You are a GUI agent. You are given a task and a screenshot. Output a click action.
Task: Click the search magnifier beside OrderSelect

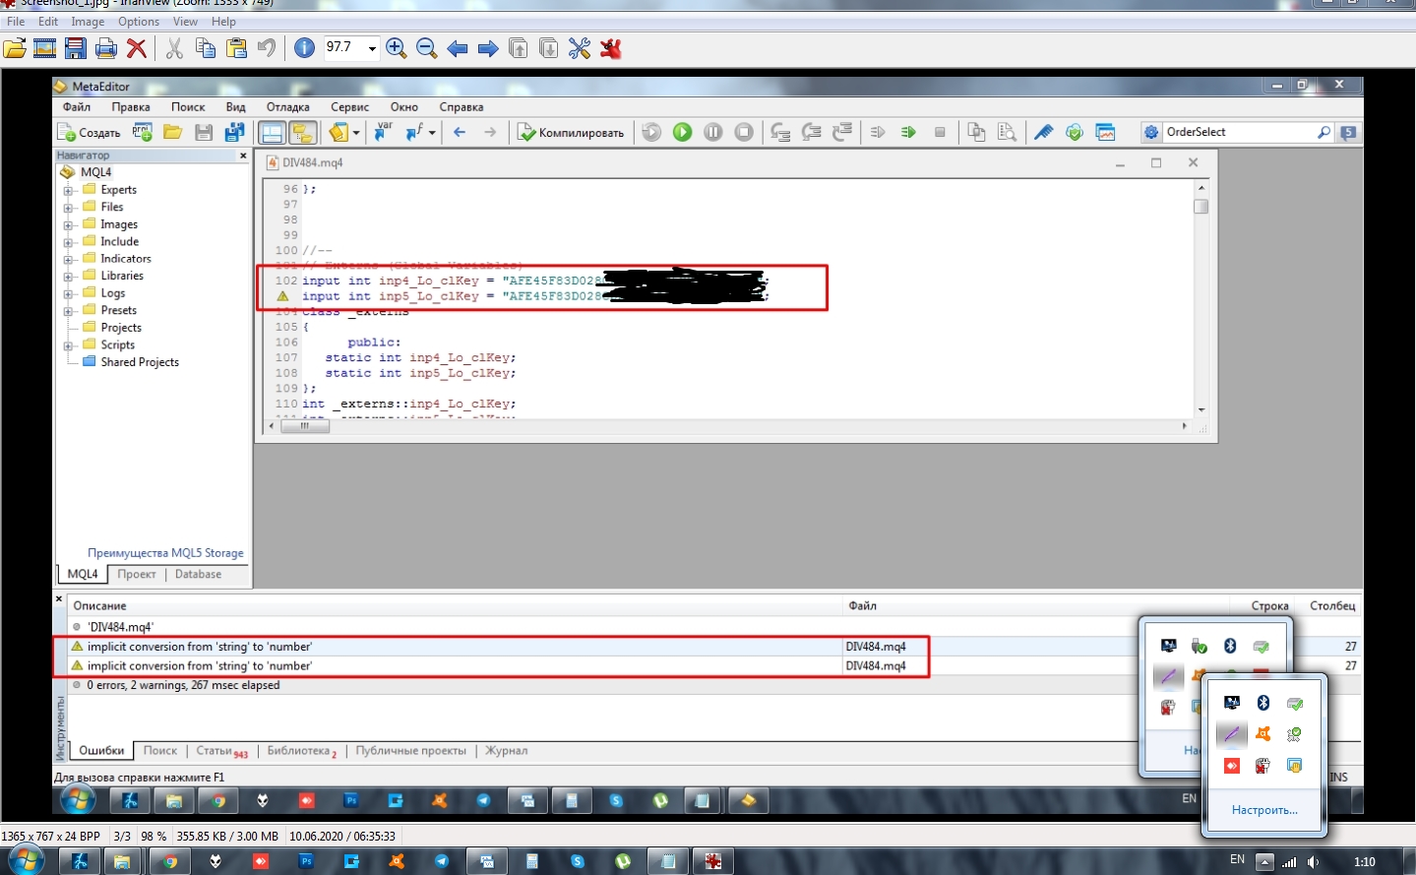tap(1324, 132)
